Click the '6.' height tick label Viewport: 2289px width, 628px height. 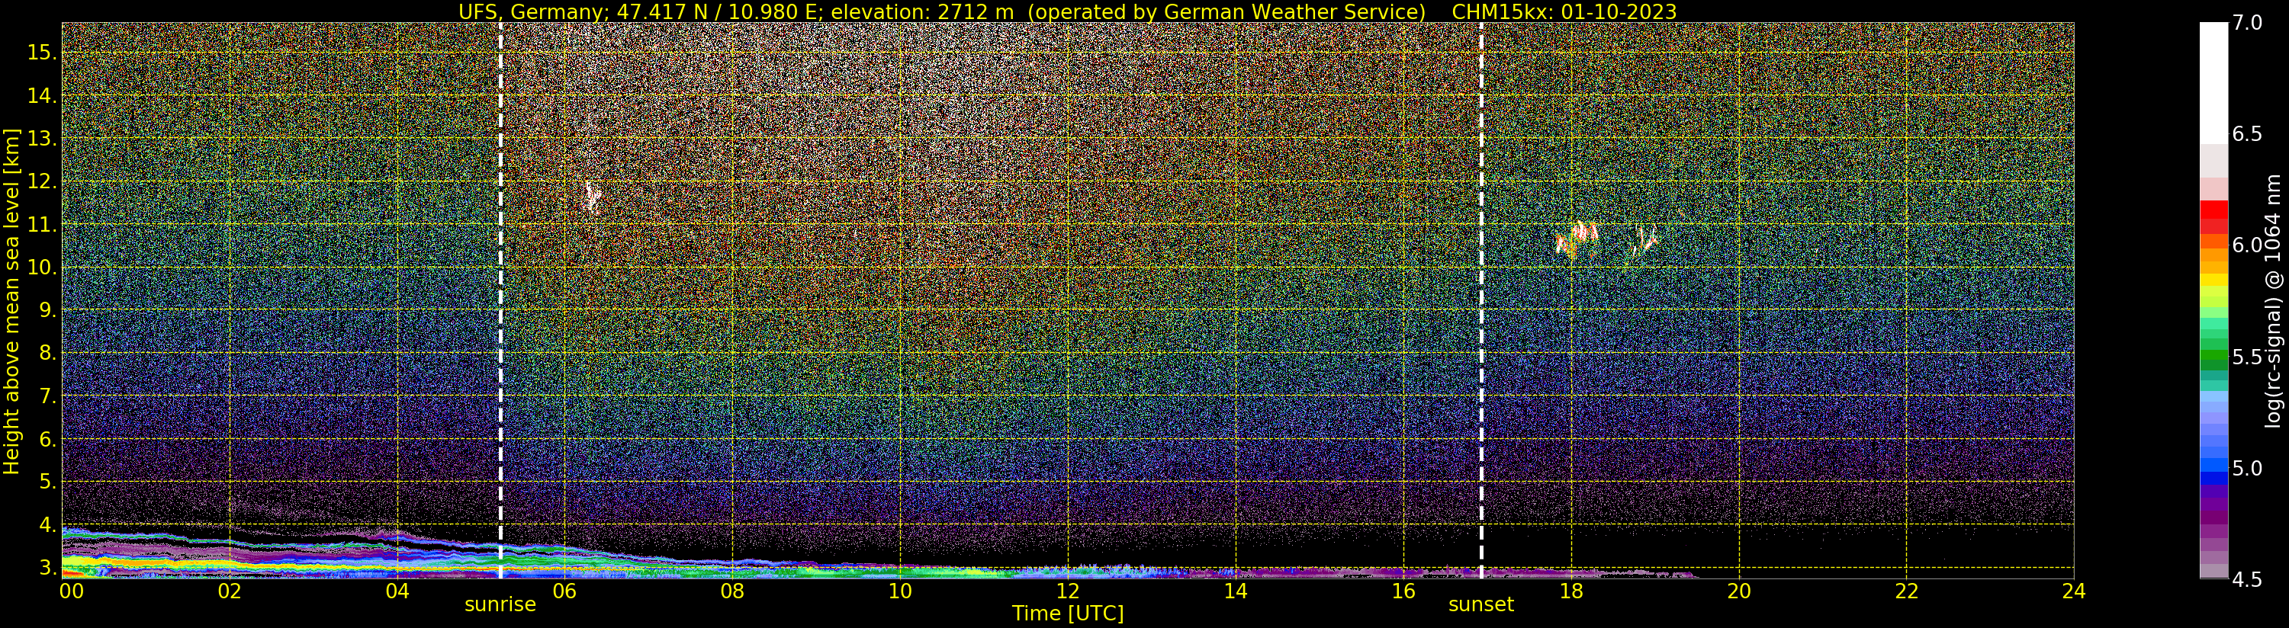tap(48, 439)
